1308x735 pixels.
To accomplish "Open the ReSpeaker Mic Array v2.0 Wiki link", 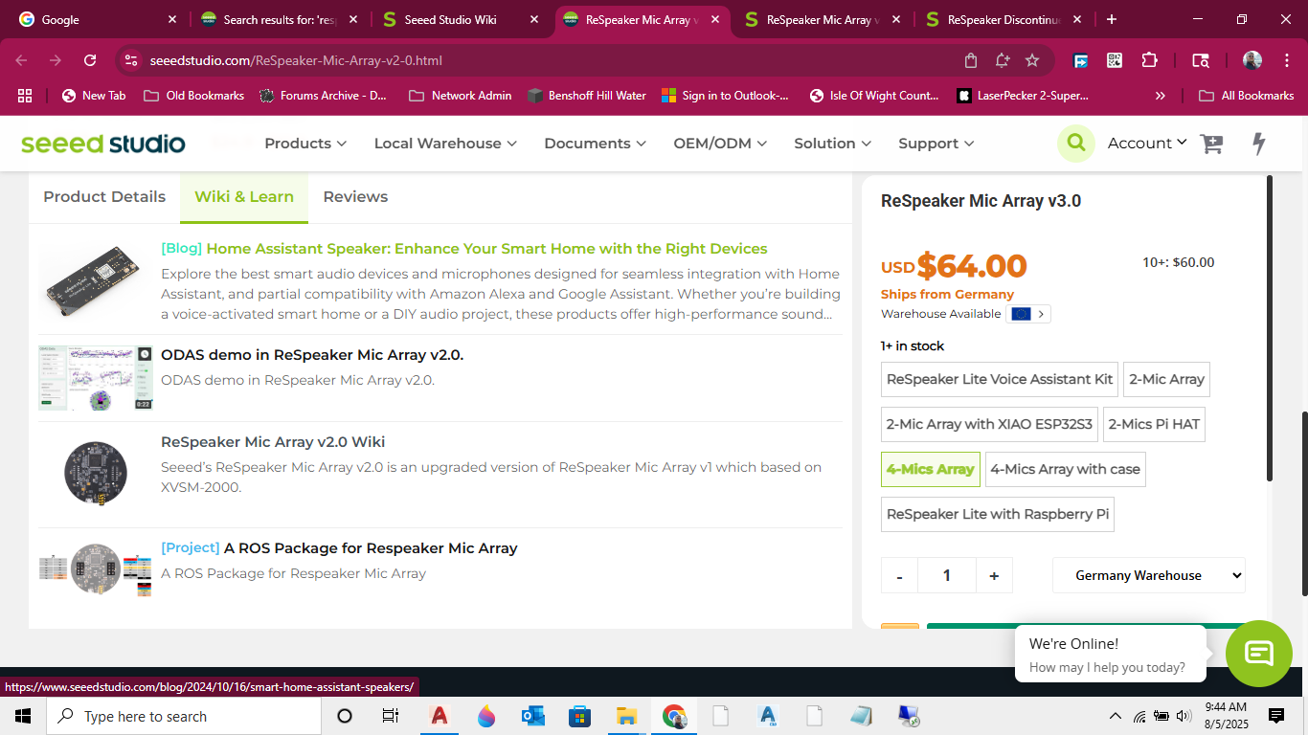I will (x=273, y=442).
